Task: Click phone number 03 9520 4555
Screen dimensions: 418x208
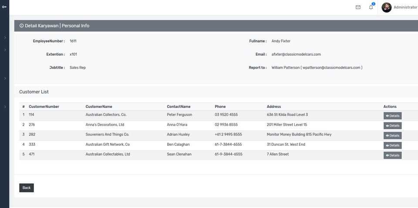Action: (x=226, y=115)
